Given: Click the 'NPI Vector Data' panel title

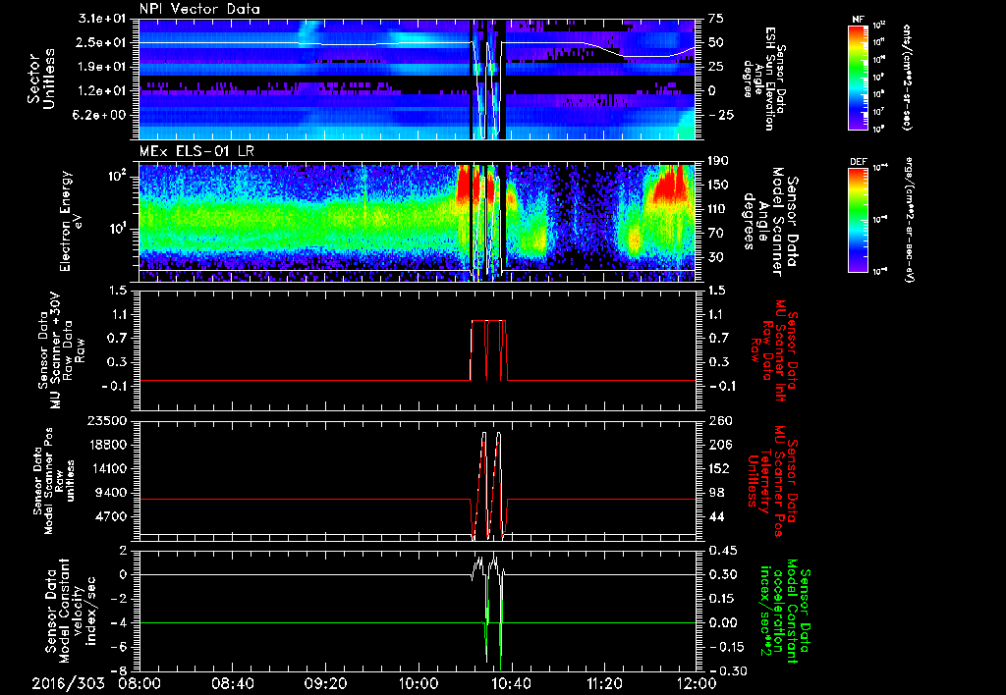Looking at the screenshot, I should [199, 9].
